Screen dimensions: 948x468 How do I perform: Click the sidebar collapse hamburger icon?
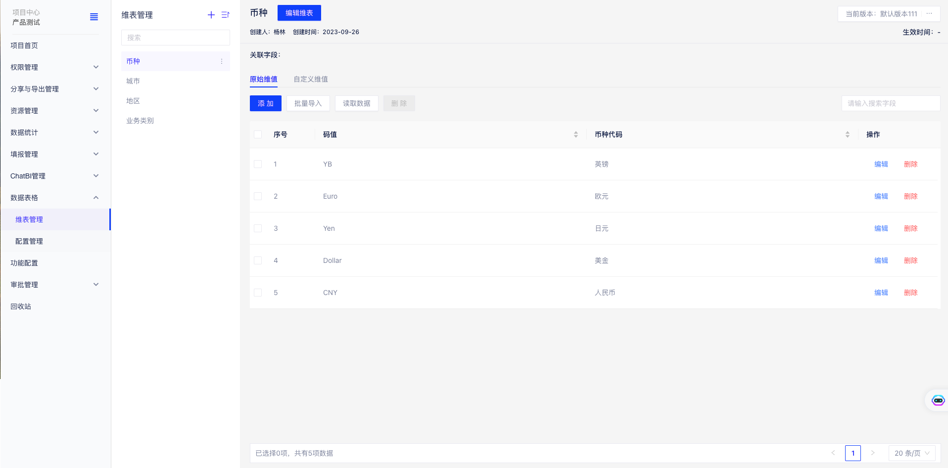[x=94, y=17]
